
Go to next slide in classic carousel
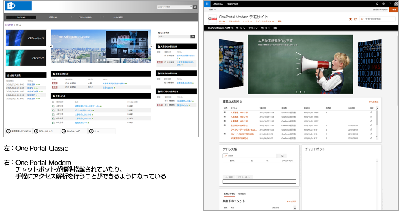pyautogui.click(x=151, y=46)
